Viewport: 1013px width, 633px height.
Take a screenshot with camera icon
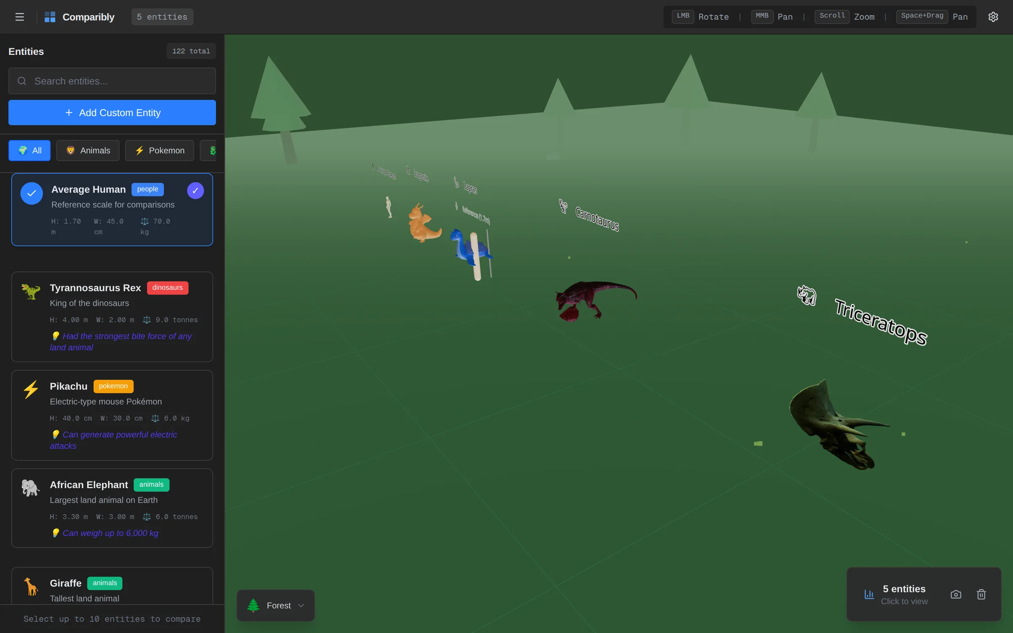(956, 594)
